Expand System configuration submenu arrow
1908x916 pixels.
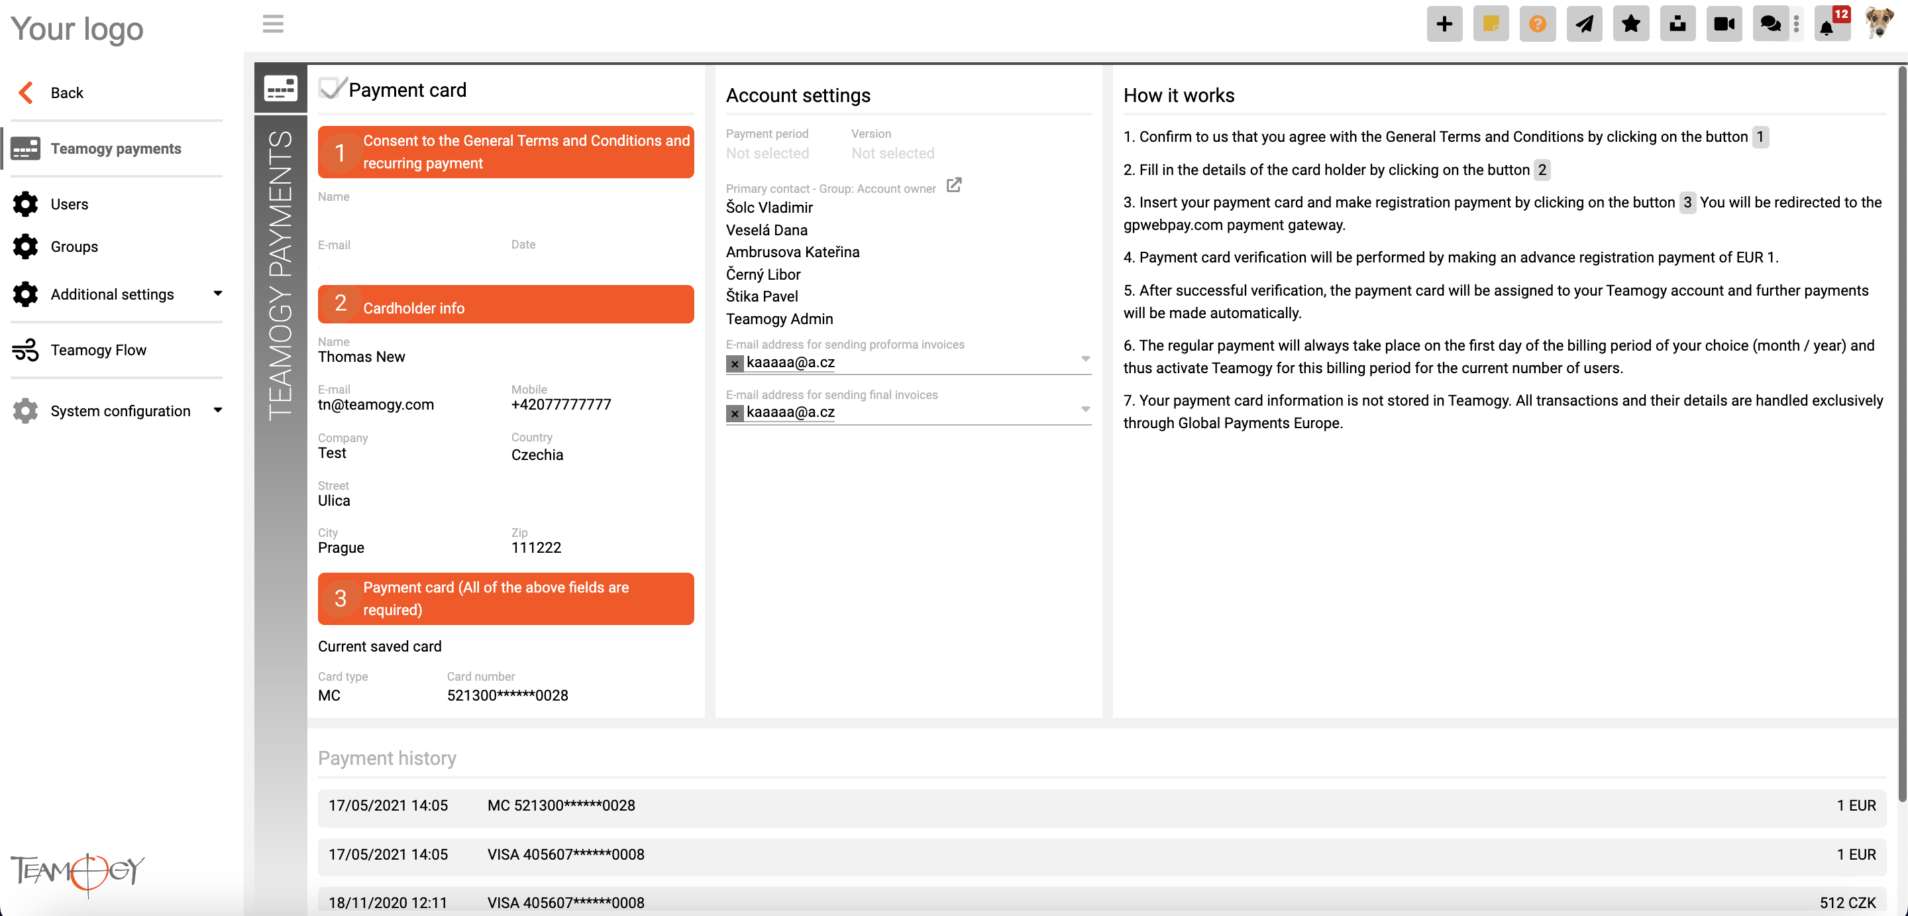(218, 410)
